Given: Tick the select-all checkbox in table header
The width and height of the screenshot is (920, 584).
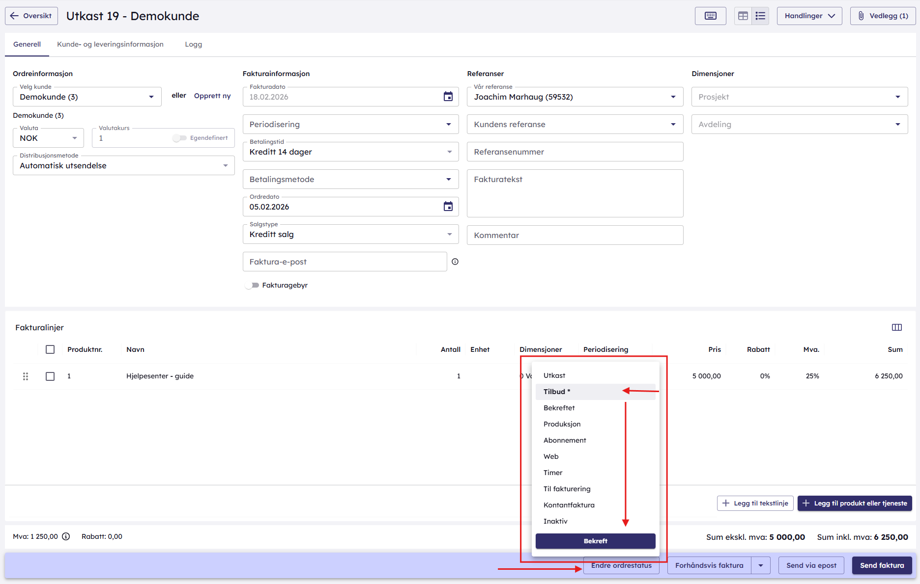Looking at the screenshot, I should tap(50, 349).
